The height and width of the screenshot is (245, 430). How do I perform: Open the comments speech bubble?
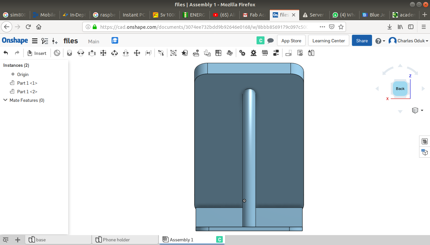tap(270, 41)
